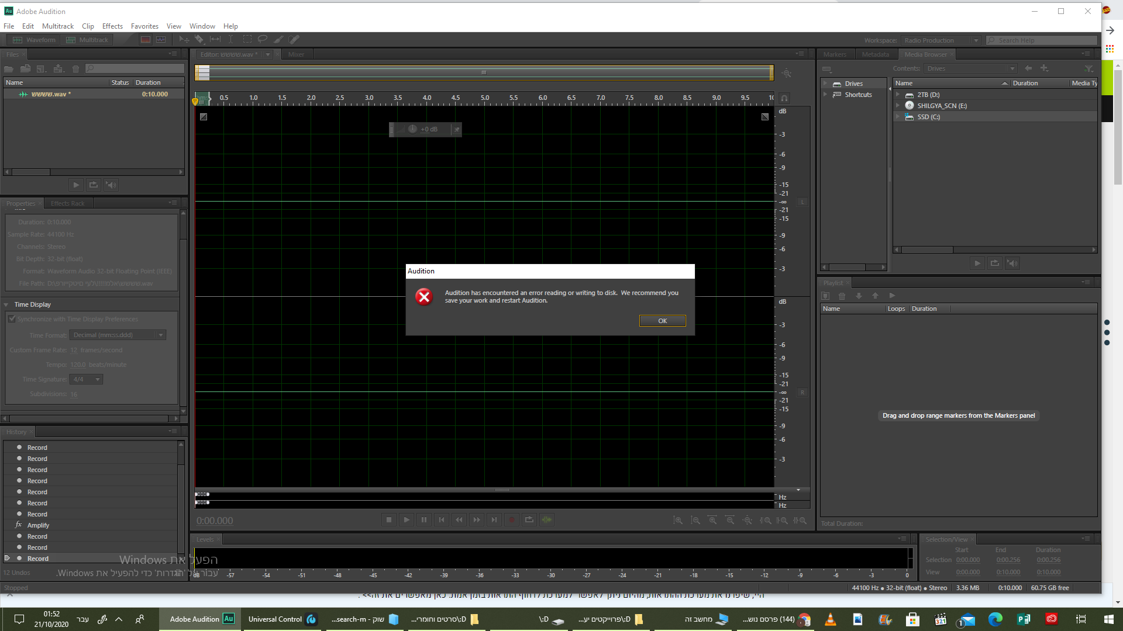1123x631 pixels.
Task: Select the Spot Healing Brush tool
Action: [x=294, y=40]
